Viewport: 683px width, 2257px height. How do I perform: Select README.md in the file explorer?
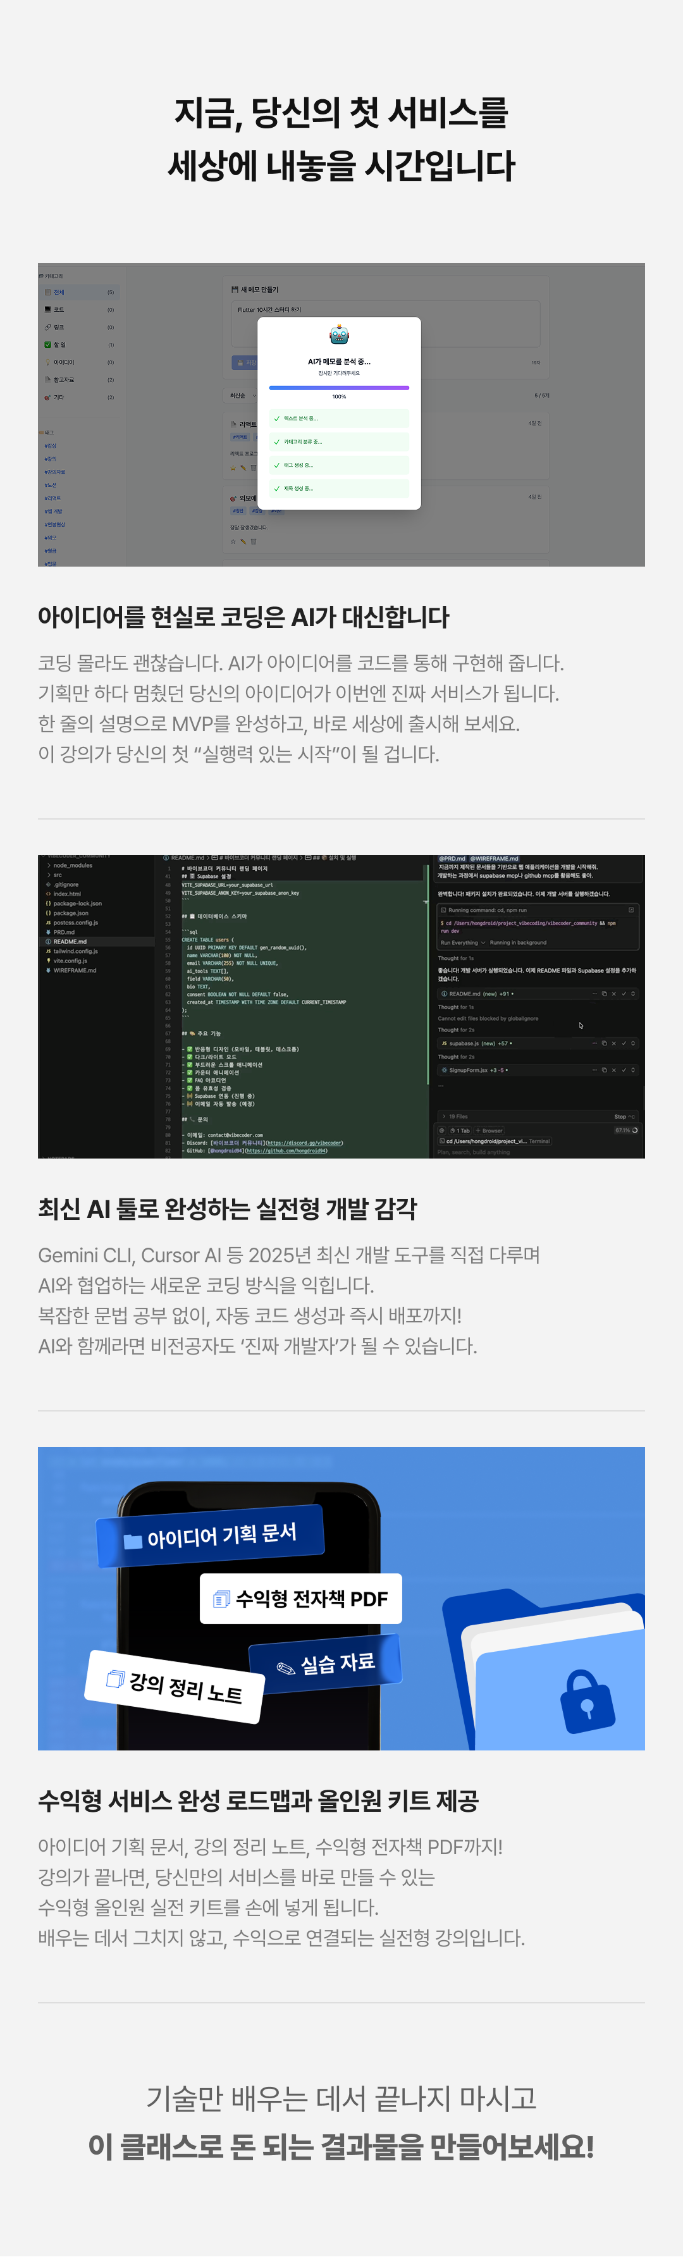pos(70,941)
